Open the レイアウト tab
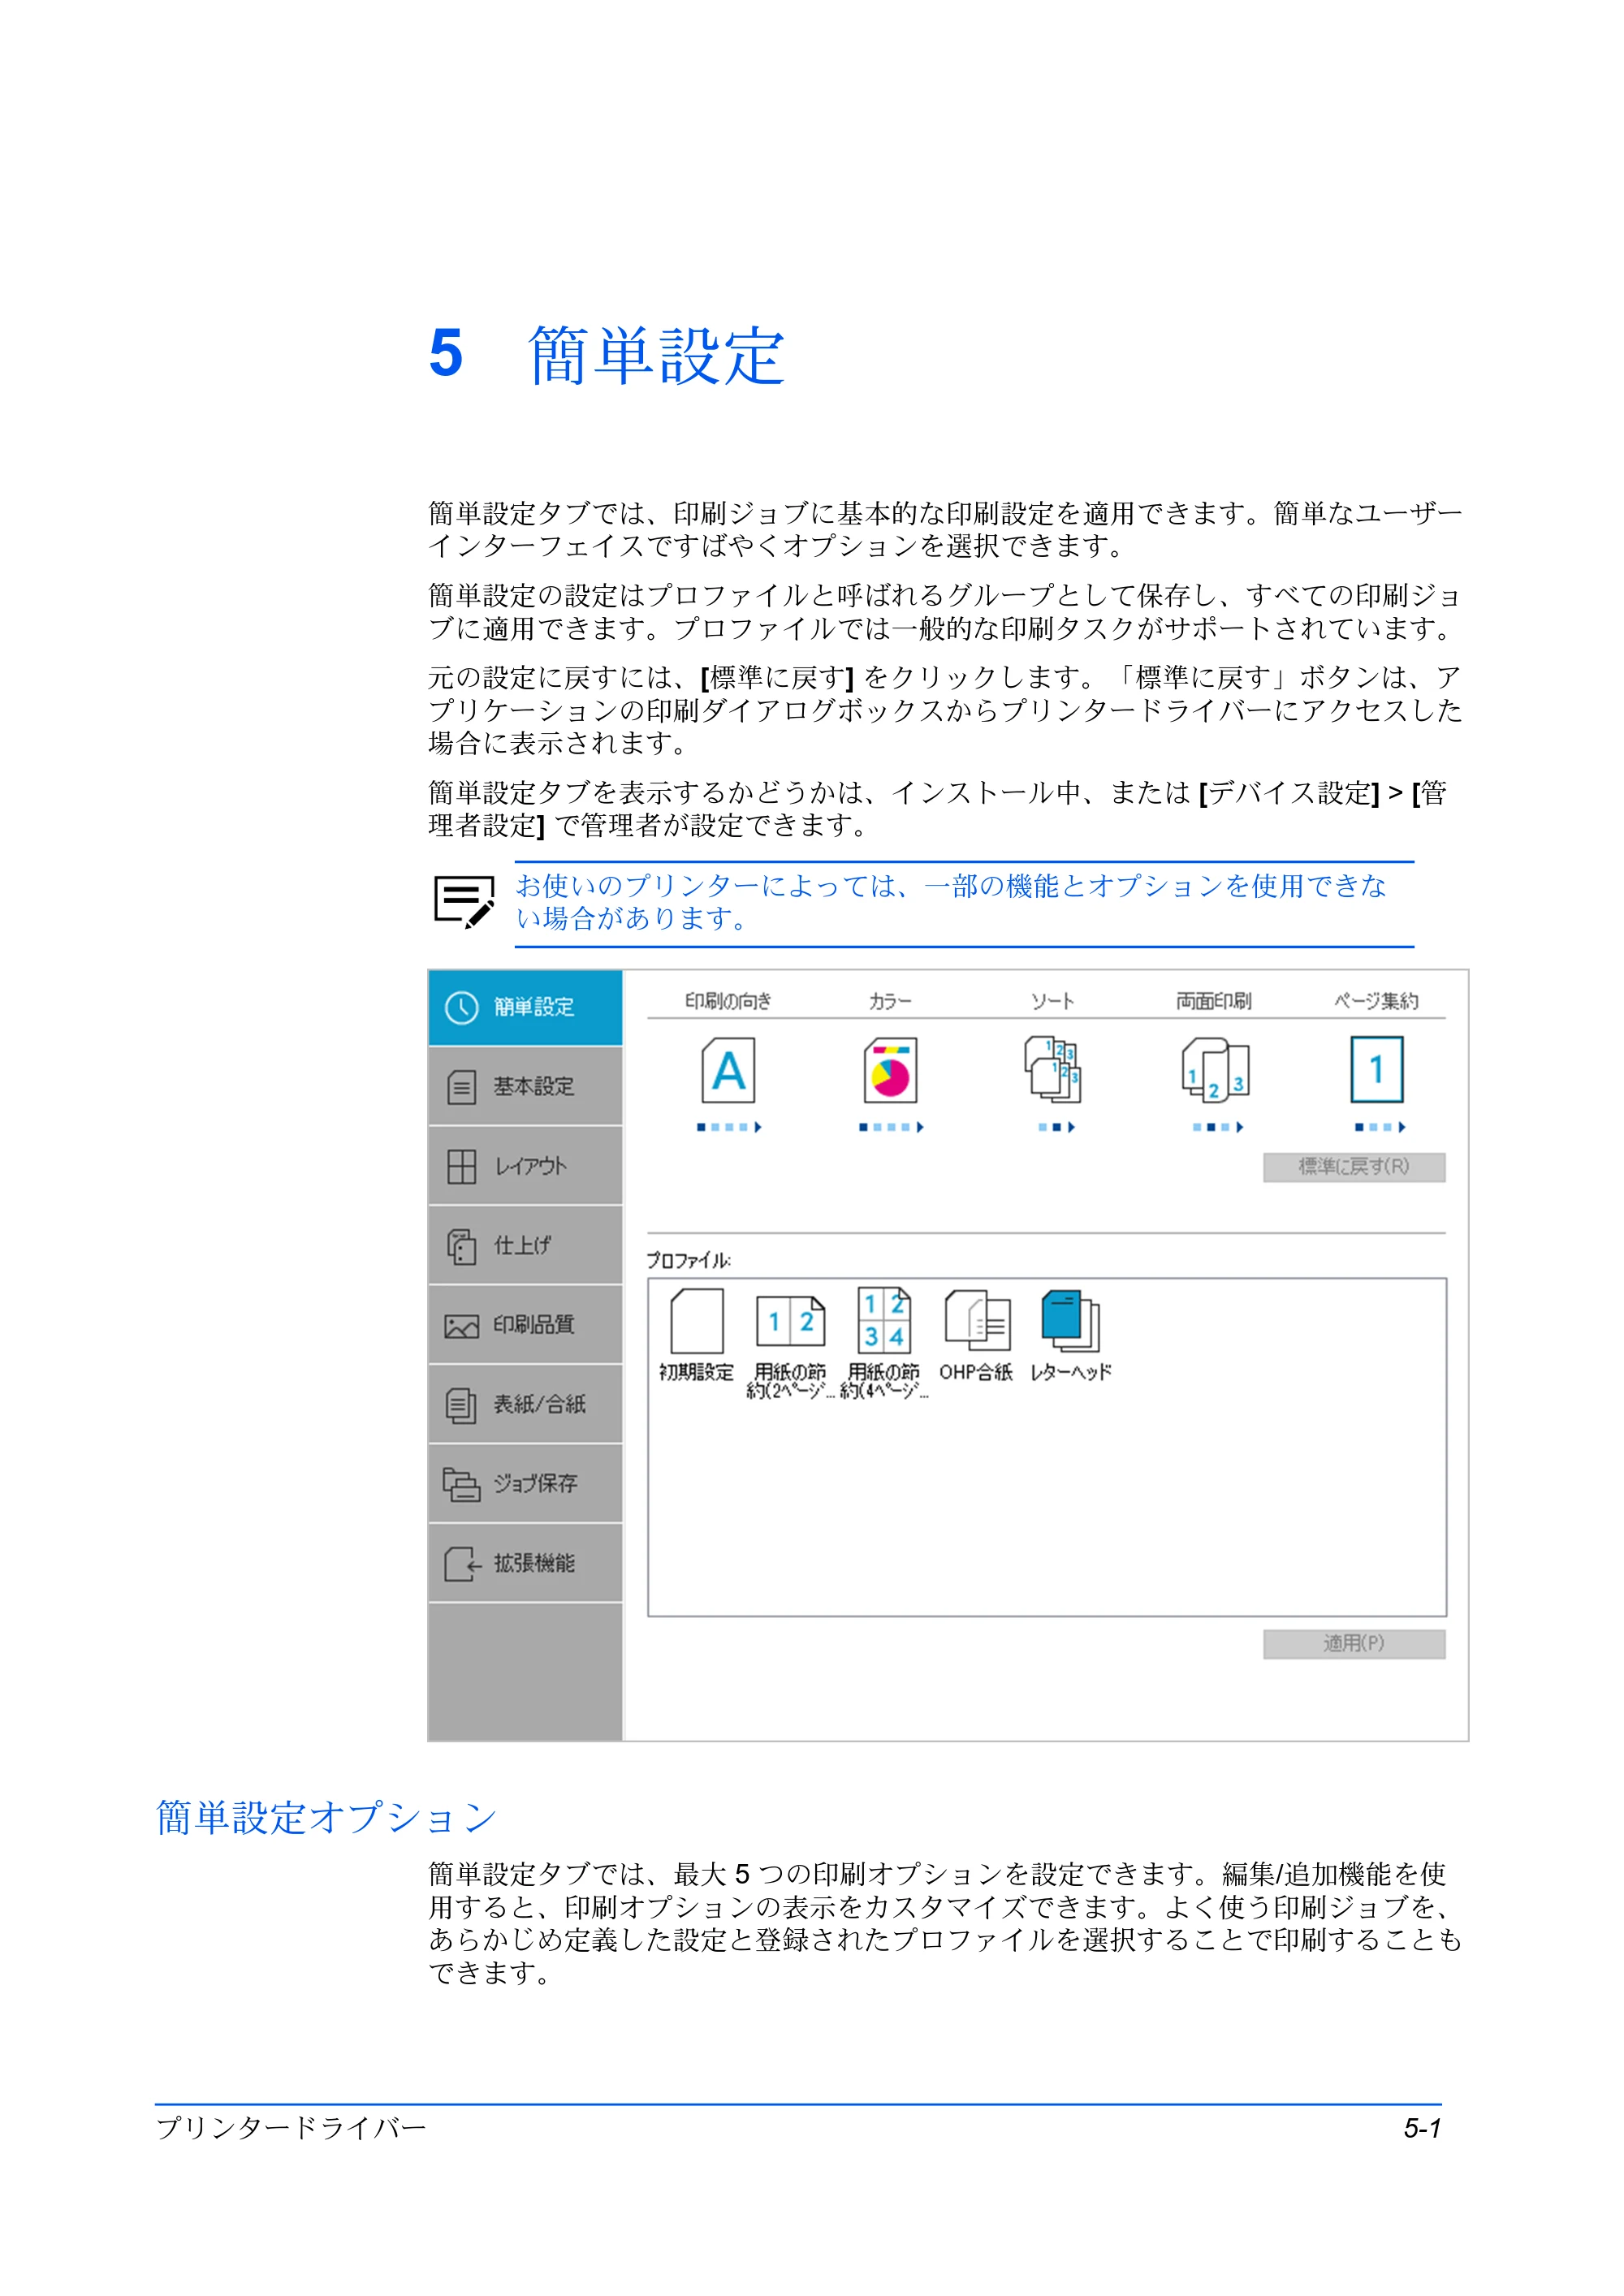The width and height of the screenshot is (1624, 2296). coord(525,1166)
